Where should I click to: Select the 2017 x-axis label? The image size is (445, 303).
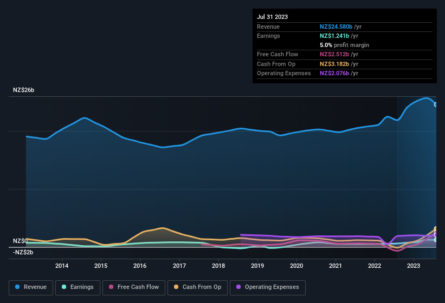[x=179, y=266]
